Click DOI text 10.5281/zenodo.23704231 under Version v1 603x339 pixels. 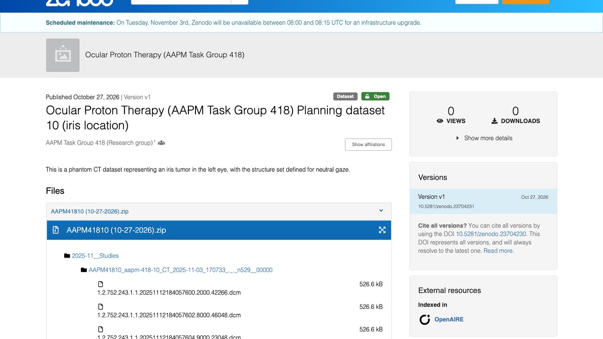(x=446, y=207)
